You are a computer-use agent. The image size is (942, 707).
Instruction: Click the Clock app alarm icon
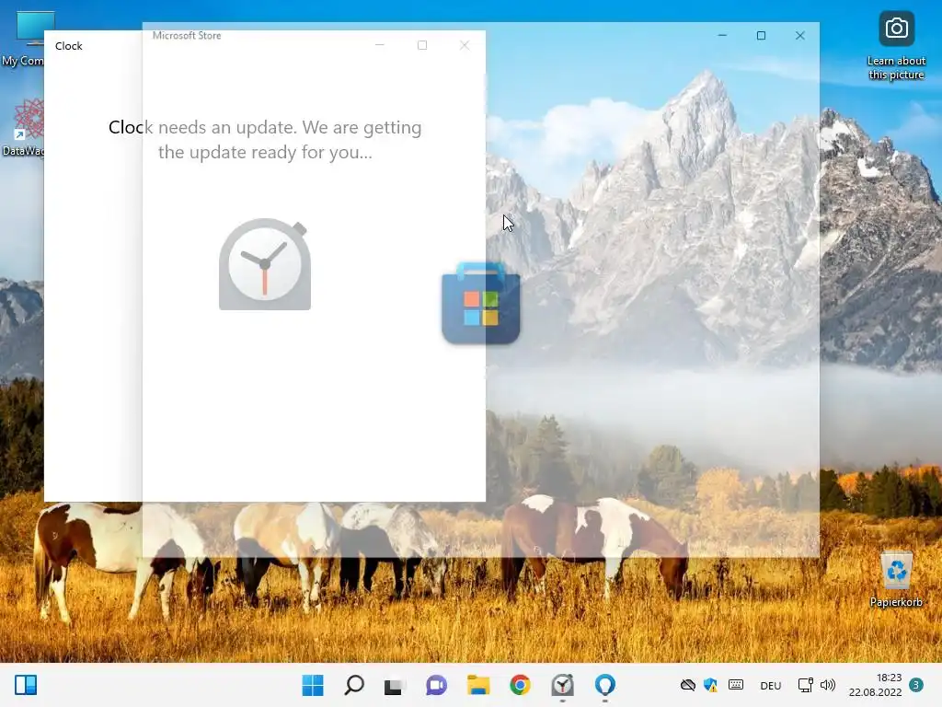coord(265,264)
